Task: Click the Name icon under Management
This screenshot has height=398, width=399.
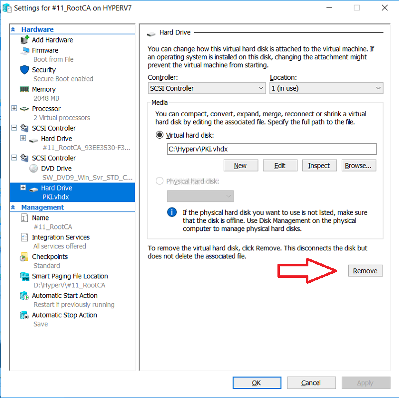Action: pos(24,218)
